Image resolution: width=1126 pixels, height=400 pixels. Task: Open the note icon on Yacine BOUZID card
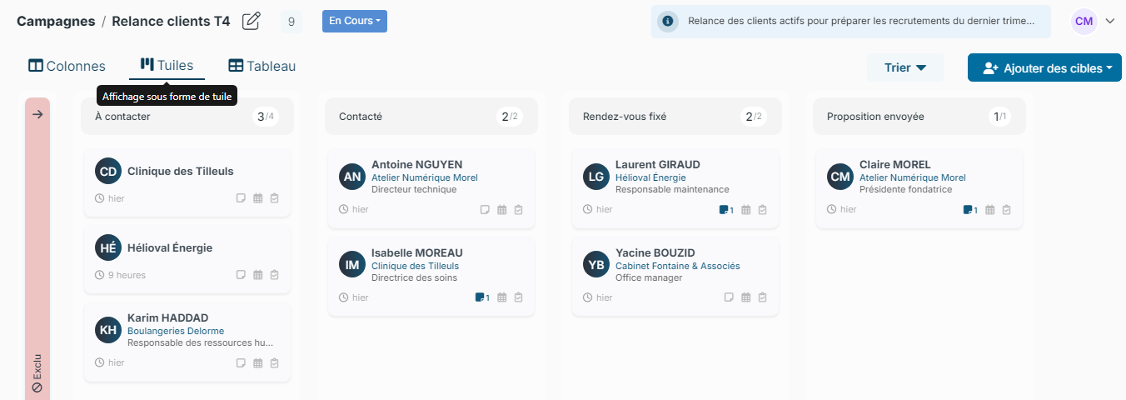[x=729, y=297]
